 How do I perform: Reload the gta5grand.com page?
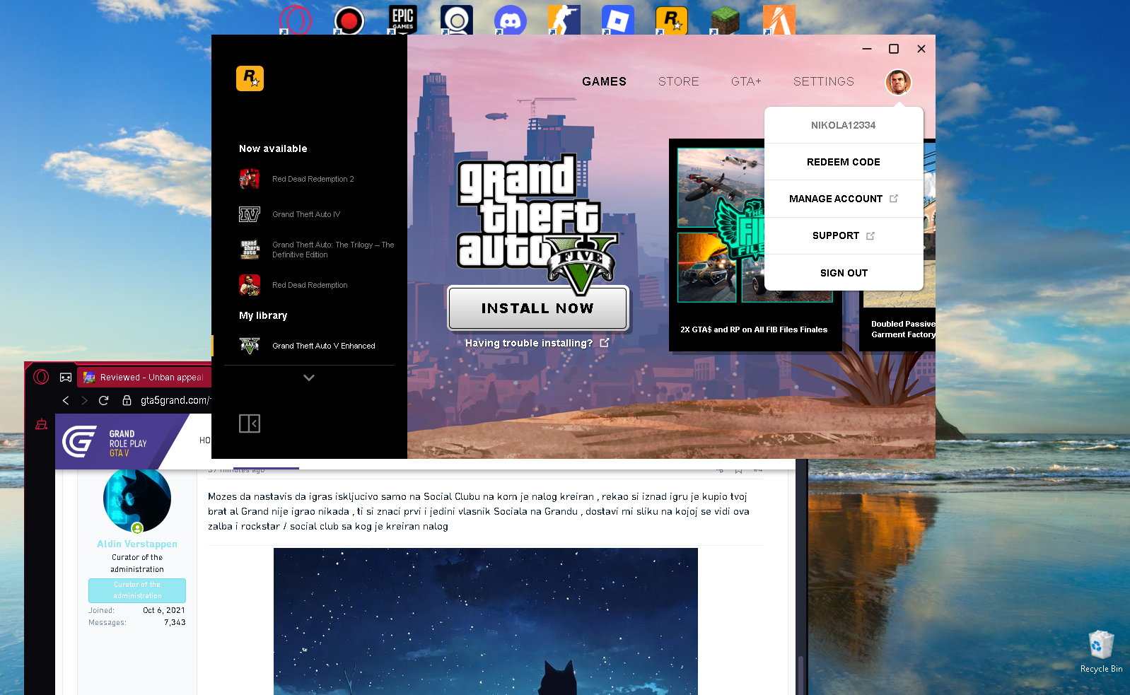(103, 400)
